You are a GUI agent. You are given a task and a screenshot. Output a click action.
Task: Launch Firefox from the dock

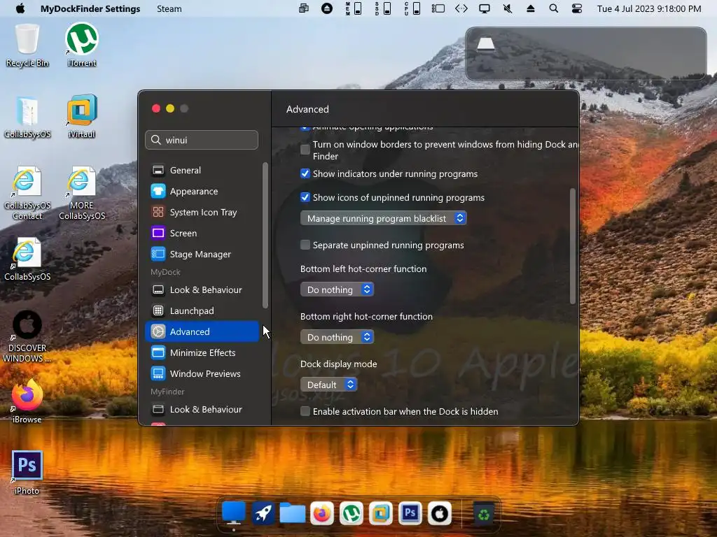click(x=322, y=513)
